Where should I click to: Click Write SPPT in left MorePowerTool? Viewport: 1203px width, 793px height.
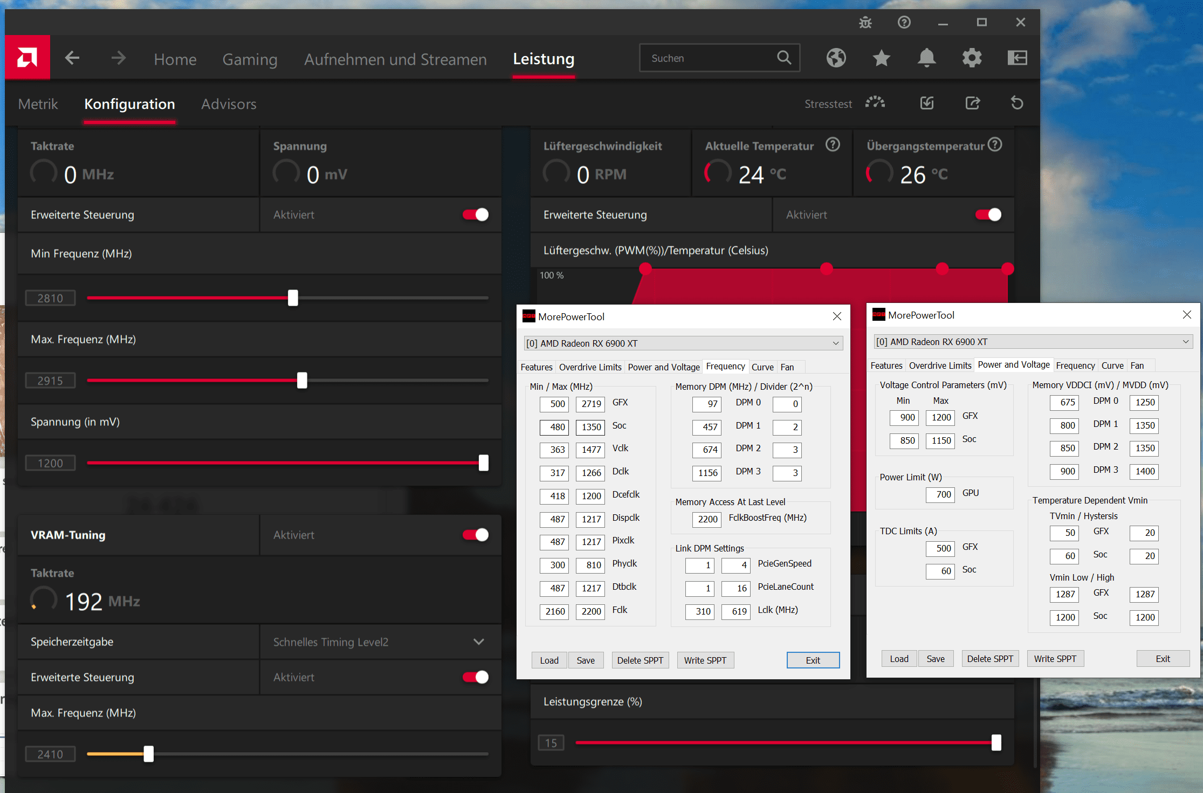pyautogui.click(x=705, y=660)
